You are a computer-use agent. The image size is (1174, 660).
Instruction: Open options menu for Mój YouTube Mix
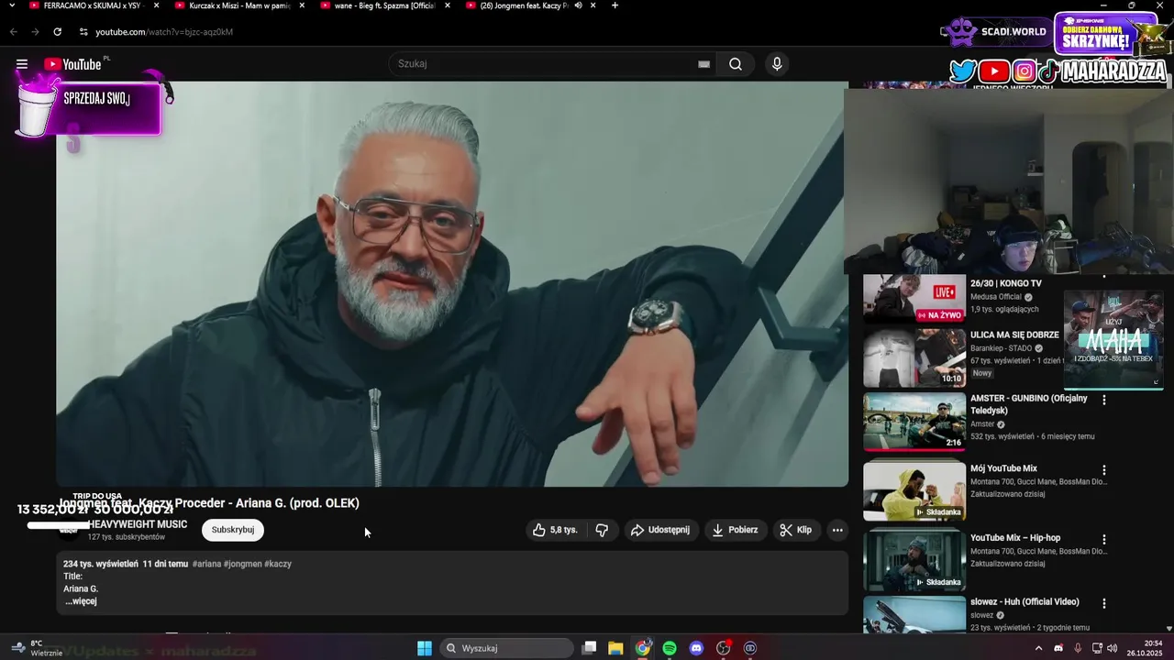click(1104, 470)
